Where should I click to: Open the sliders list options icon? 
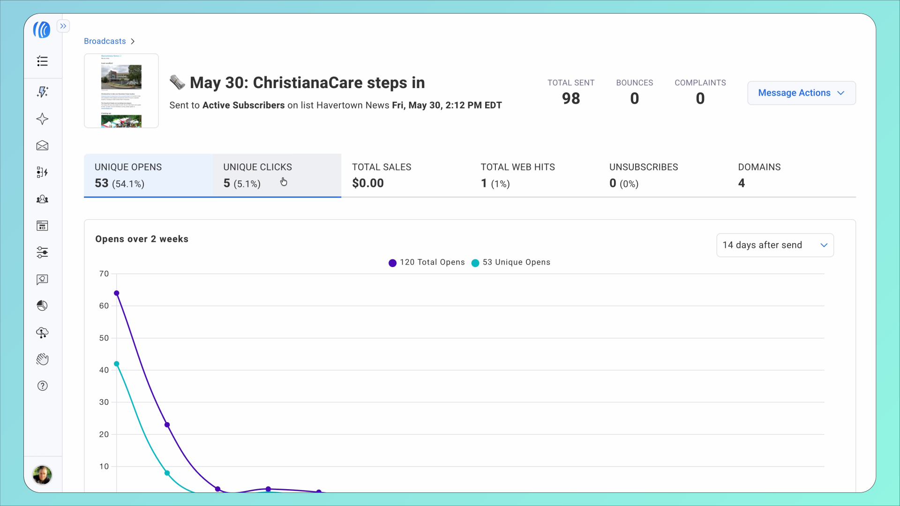[x=42, y=253]
